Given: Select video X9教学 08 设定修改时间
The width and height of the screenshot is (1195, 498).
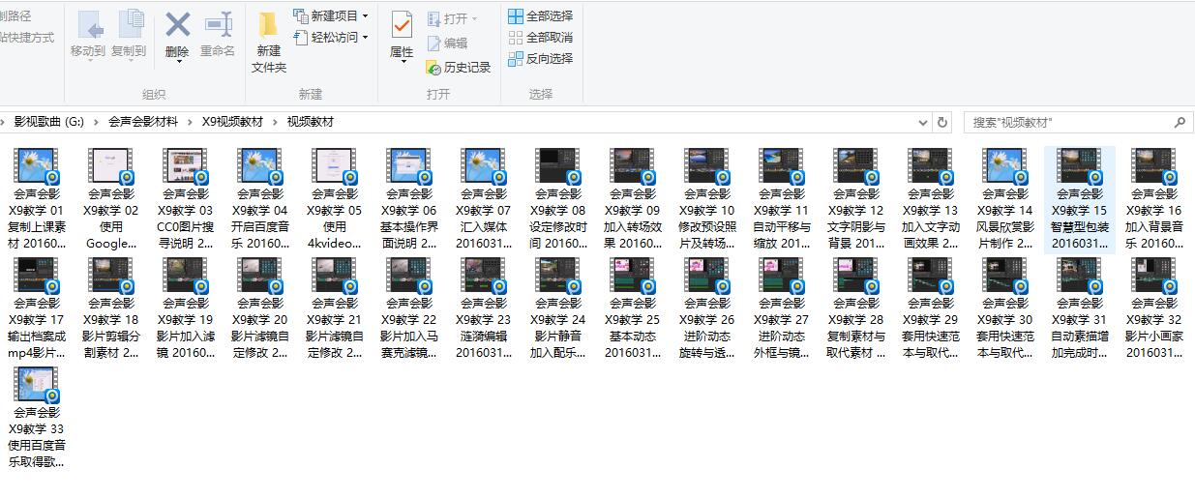Looking at the screenshot, I should click(x=558, y=199).
